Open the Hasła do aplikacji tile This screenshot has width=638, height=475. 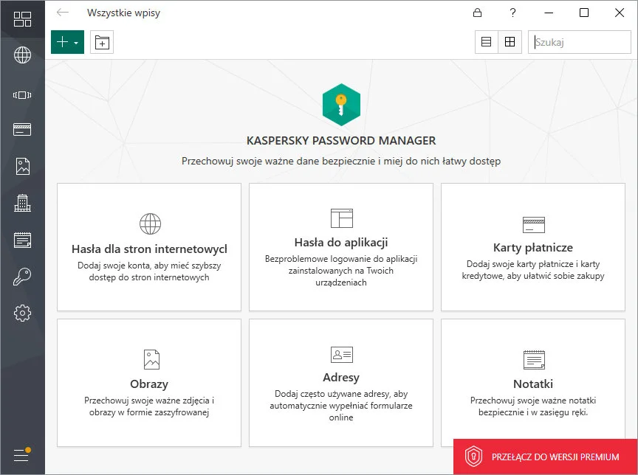pos(341,247)
